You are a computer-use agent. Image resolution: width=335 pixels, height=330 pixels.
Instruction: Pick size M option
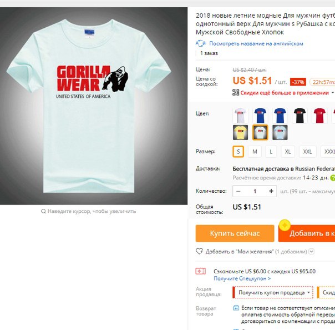(x=255, y=152)
